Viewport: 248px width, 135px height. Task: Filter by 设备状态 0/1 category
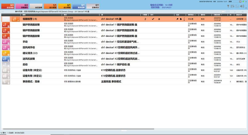pyautogui.click(x=93, y=6)
